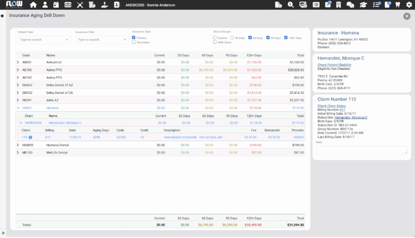Check the 30 Days charges checkbox
415x238 pixels.
[x=232, y=38]
